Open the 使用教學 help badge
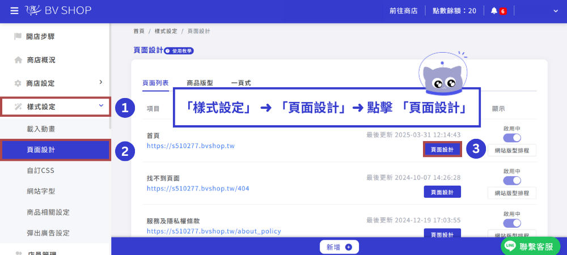Screen dimensions: 567x255 point(179,51)
